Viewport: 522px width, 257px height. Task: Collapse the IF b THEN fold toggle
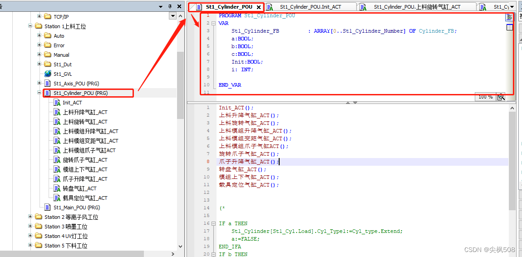pos(213,254)
